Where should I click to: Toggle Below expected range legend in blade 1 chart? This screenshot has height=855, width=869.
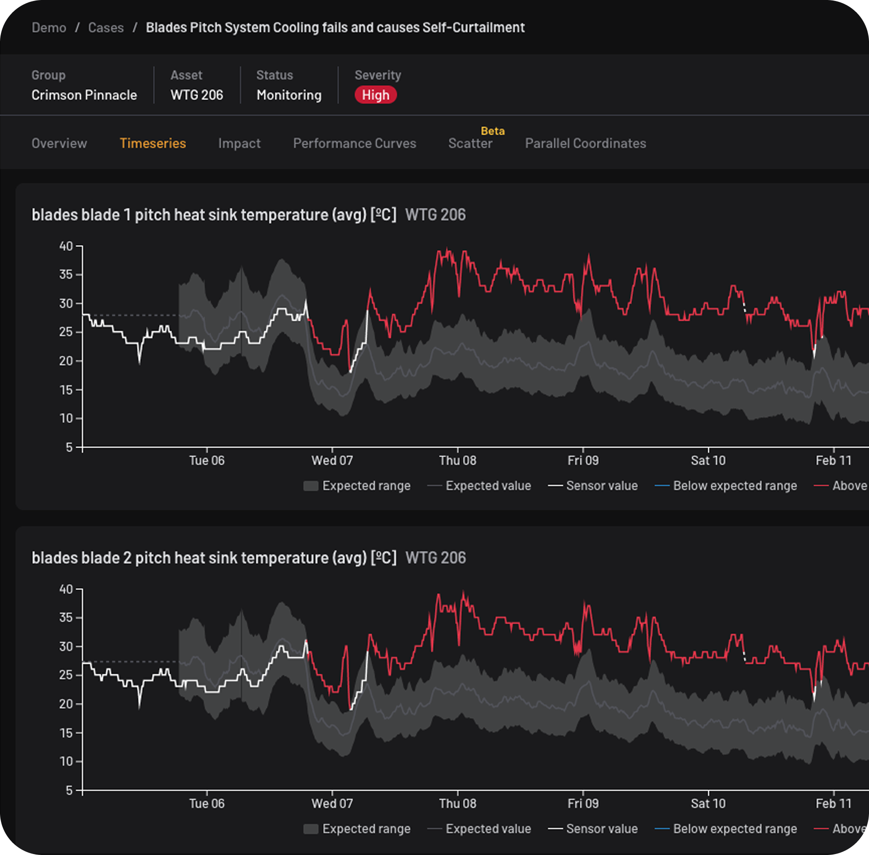click(x=726, y=486)
